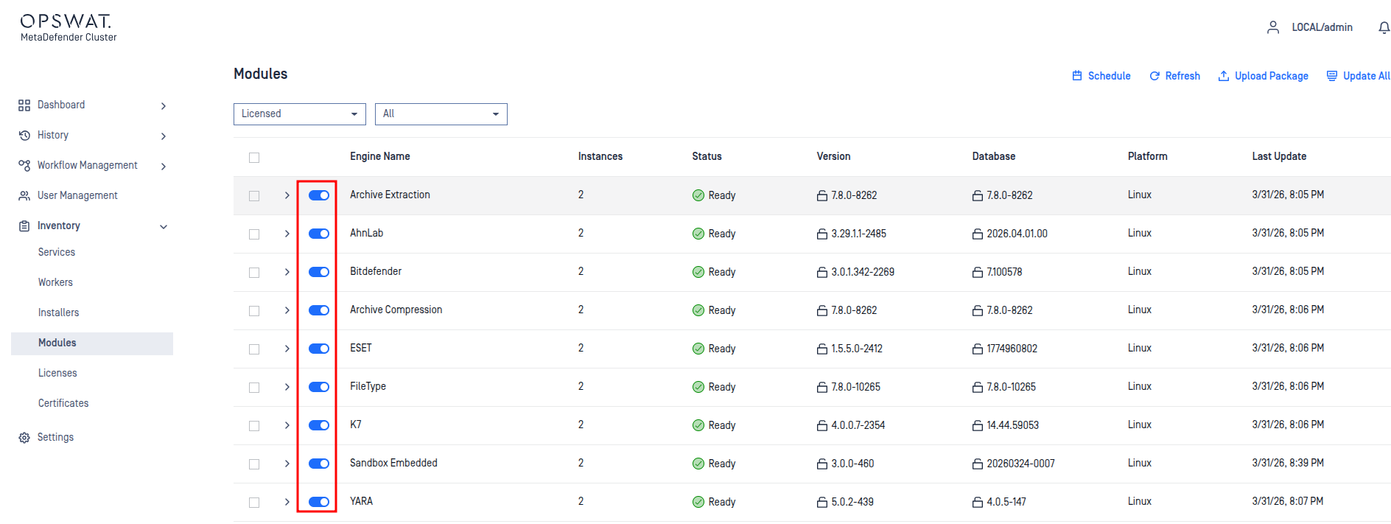
Task: Check the ESET row checkbox
Action: click(x=254, y=349)
